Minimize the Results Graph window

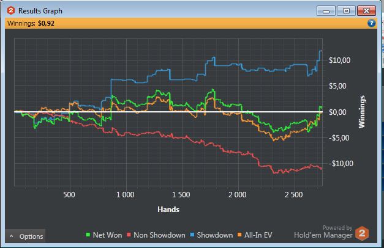[326, 11]
